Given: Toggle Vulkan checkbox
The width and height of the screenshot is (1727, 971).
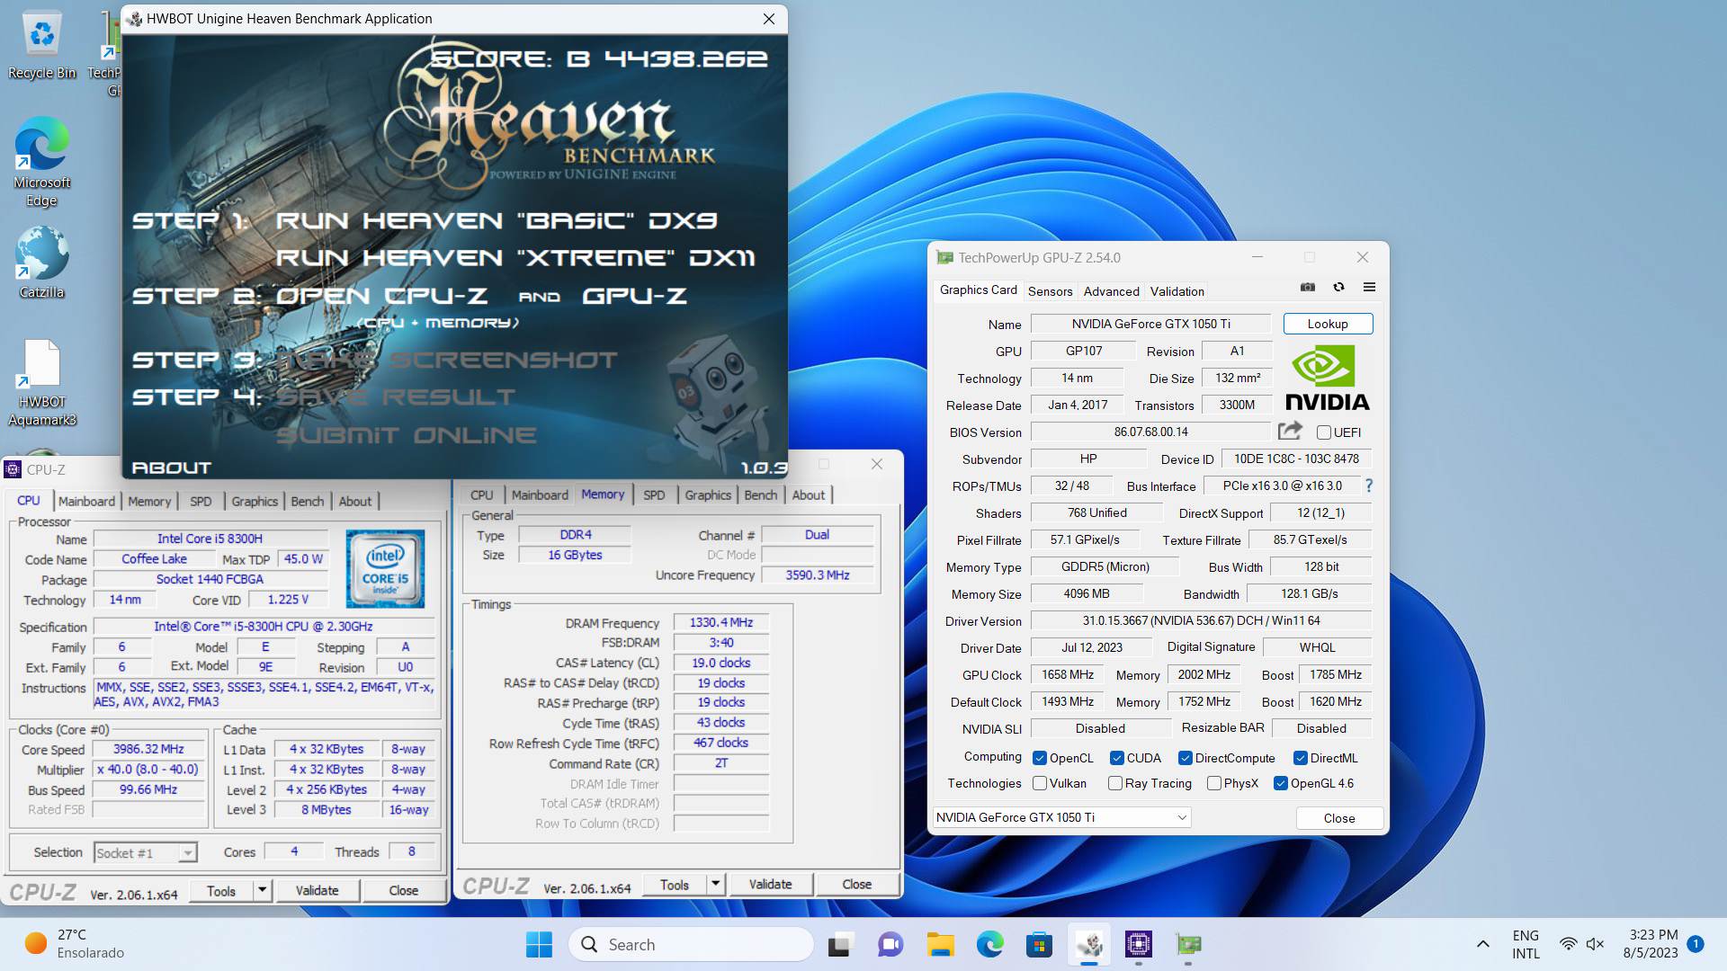Looking at the screenshot, I should click(x=1040, y=783).
